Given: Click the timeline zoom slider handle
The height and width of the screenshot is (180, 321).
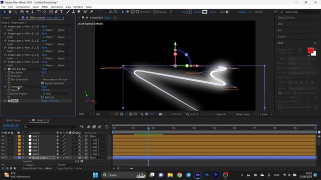Looking at the screenshot, I should pos(118,168).
